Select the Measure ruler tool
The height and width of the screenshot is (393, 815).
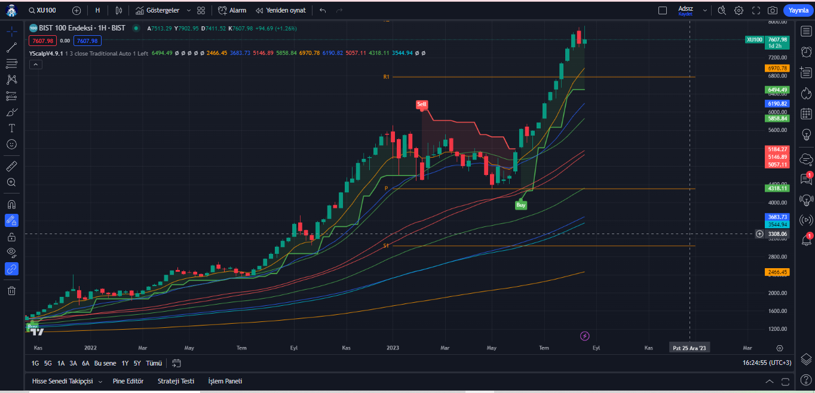pyautogui.click(x=11, y=165)
